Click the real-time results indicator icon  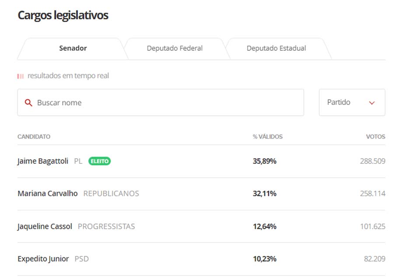coord(21,76)
